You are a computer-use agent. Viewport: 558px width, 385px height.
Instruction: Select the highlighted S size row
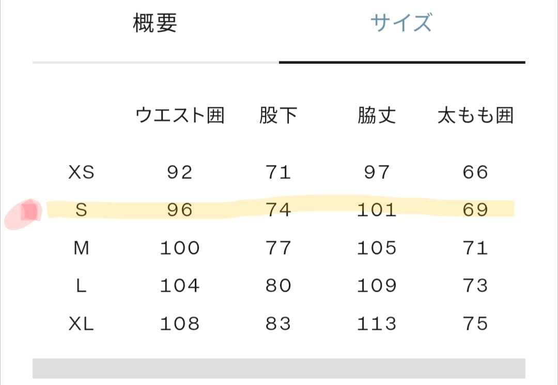83,210
